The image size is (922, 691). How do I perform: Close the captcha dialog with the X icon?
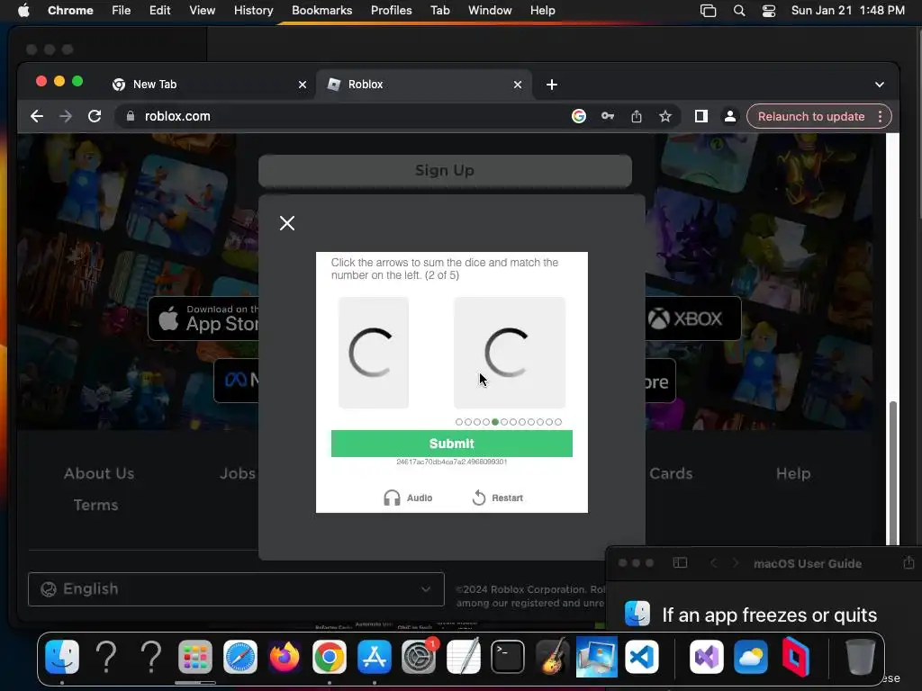point(287,223)
